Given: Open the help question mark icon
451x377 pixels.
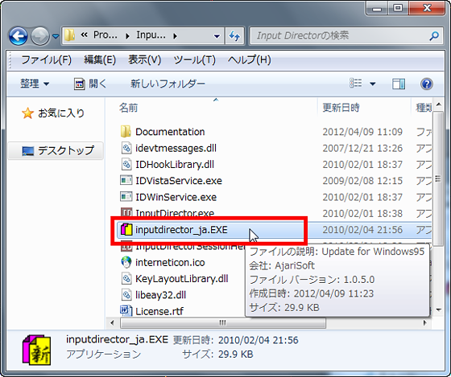Looking at the screenshot, I should tap(427, 84).
